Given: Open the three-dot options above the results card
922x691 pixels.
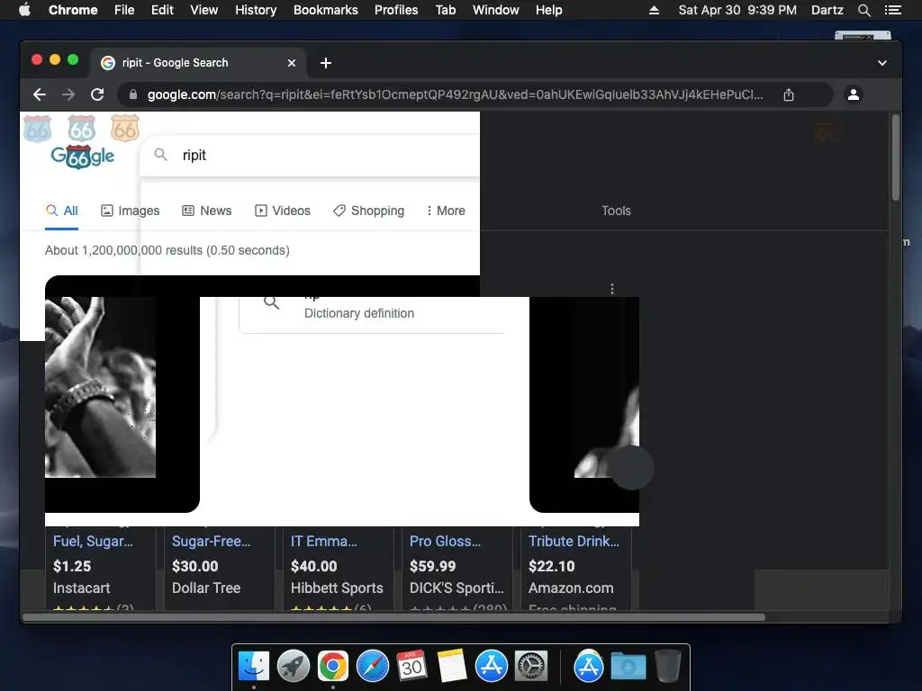Looking at the screenshot, I should click(x=612, y=289).
